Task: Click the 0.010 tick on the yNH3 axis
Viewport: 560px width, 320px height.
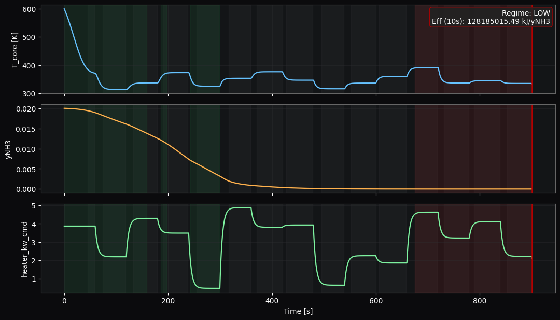Action: [x=26, y=149]
